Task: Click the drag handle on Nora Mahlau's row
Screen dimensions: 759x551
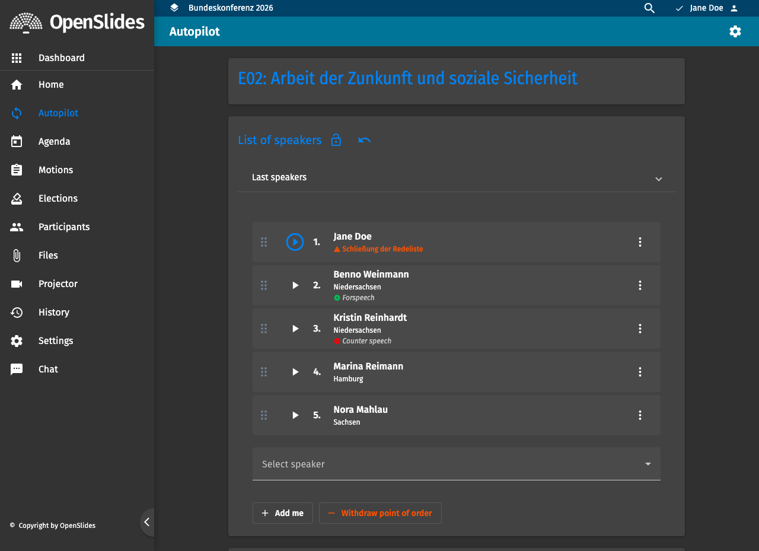Action: tap(264, 415)
